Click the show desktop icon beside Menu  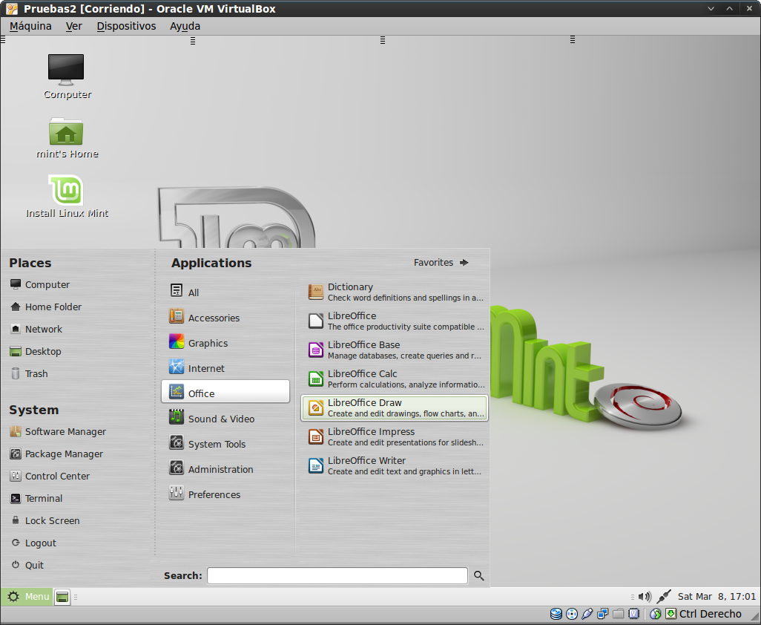(62, 597)
